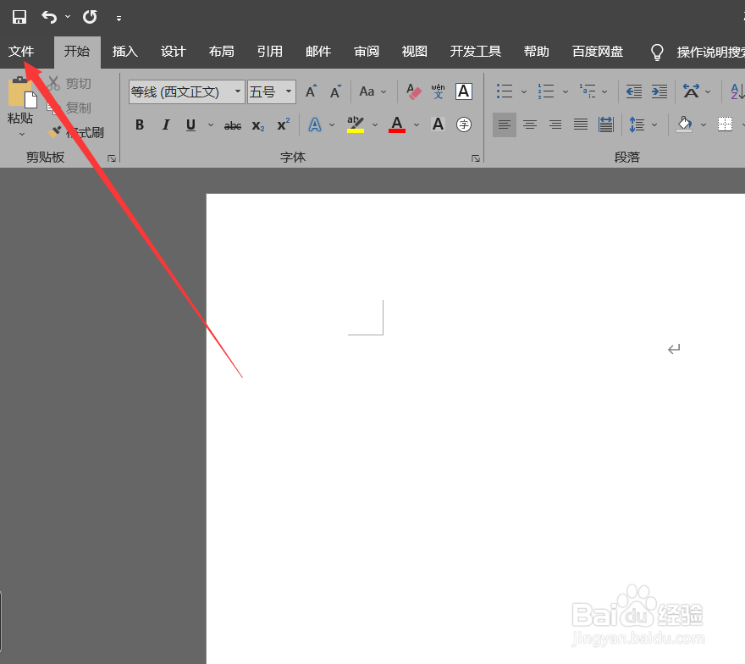The height and width of the screenshot is (664, 745).
Task: Click the justify alignment icon
Action: 581,125
